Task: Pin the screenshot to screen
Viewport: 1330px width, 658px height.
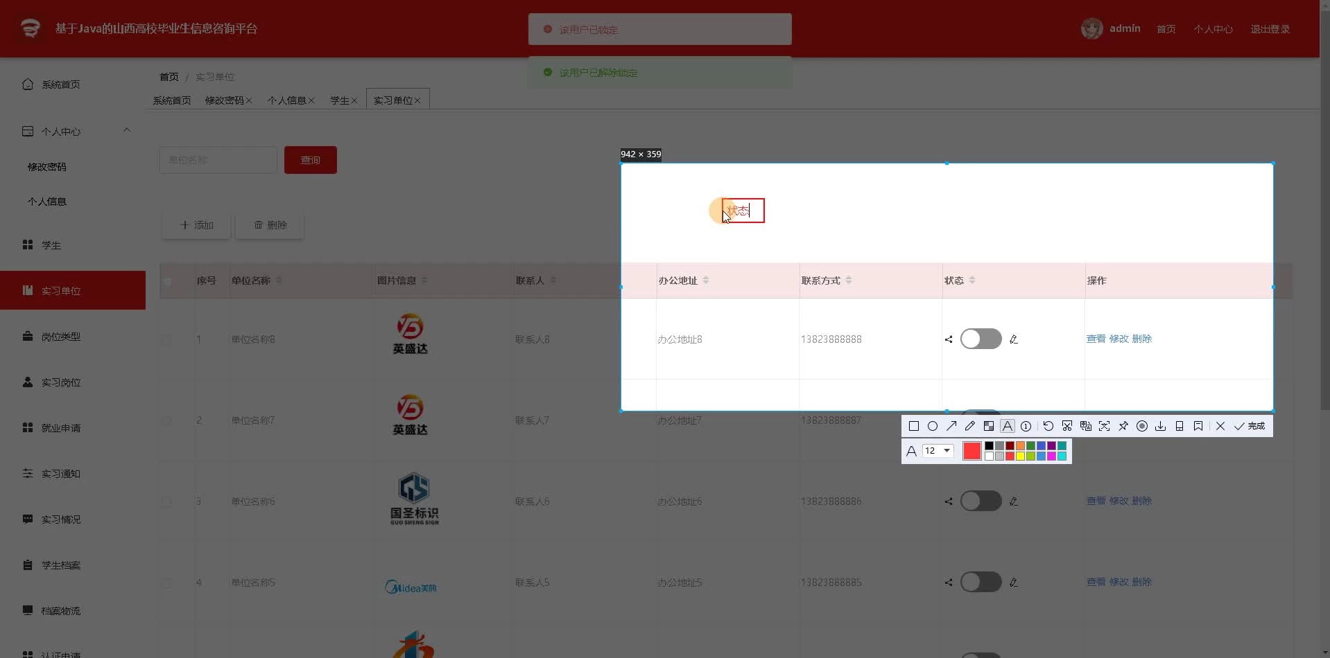Action: (x=1123, y=426)
